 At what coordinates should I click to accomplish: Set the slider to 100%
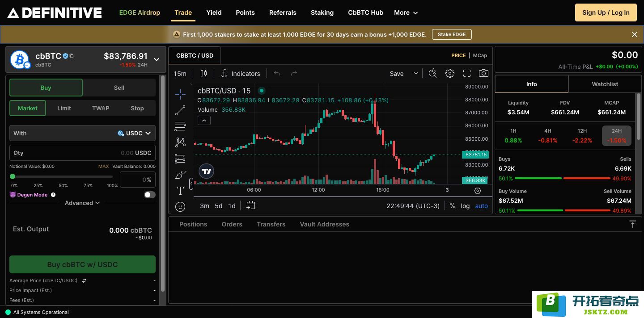point(112,185)
